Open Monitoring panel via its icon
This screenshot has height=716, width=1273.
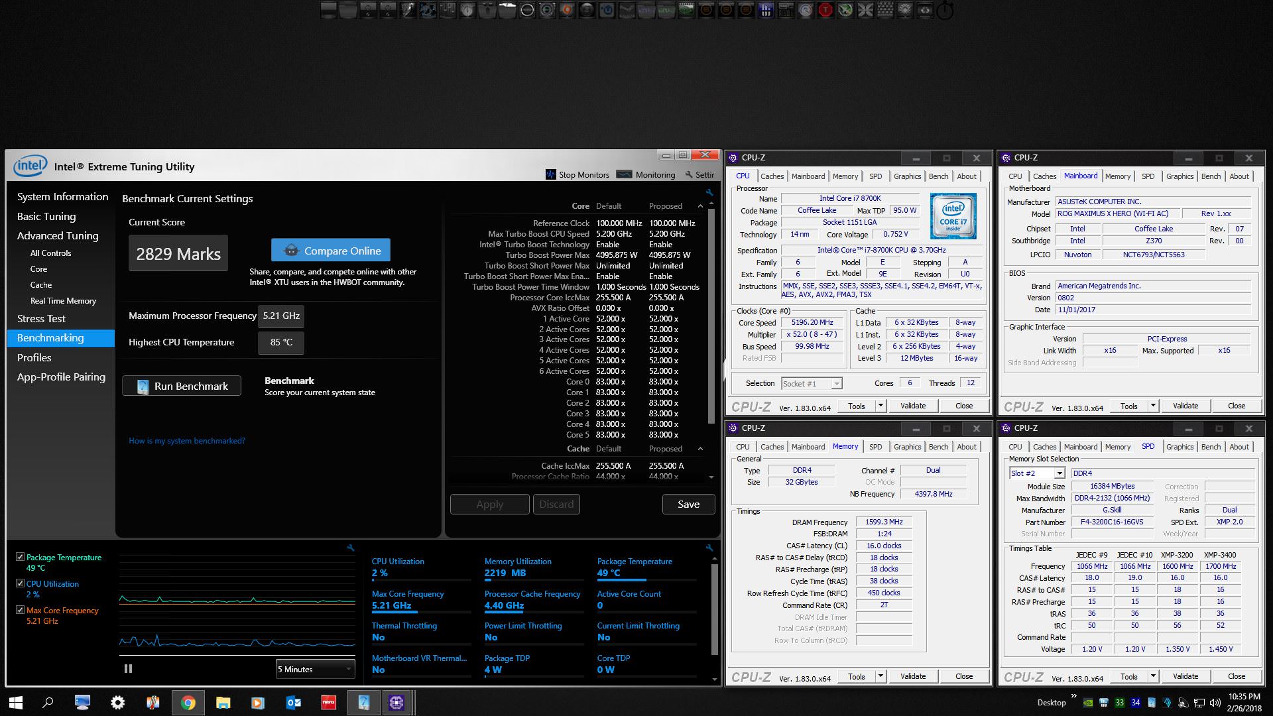(624, 174)
